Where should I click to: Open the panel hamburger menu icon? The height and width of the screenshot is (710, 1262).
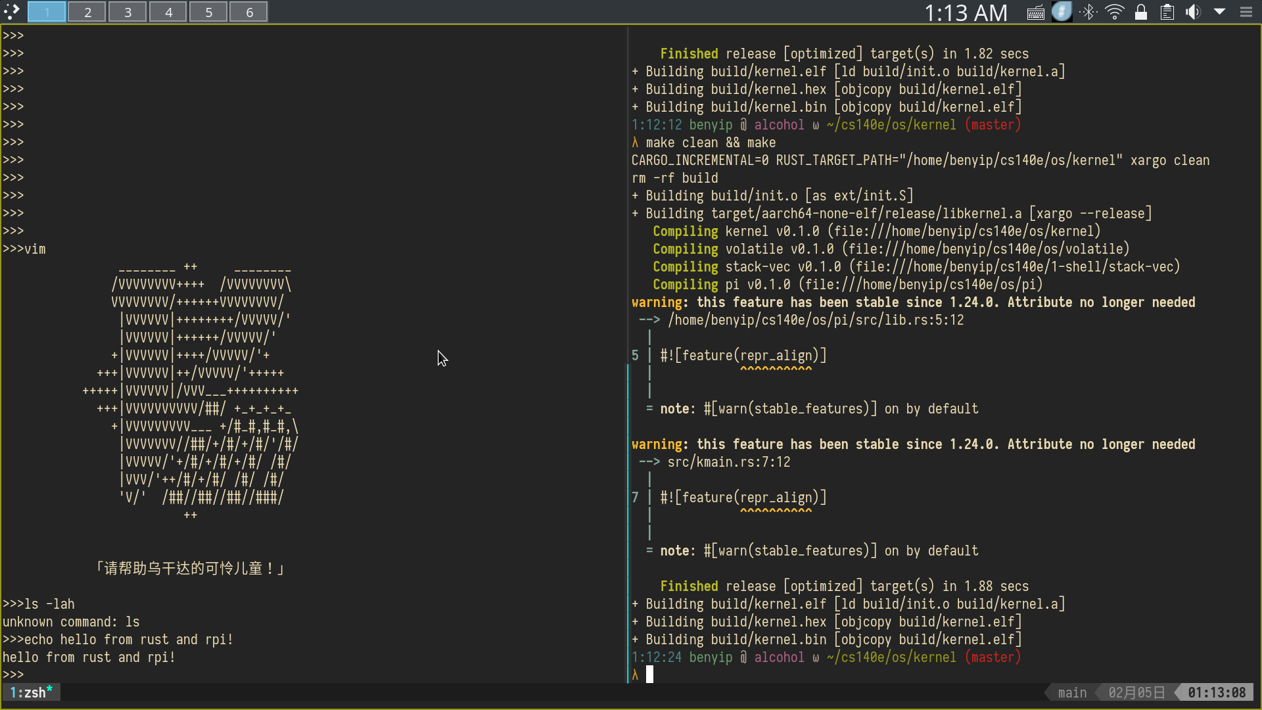pyautogui.click(x=1246, y=12)
